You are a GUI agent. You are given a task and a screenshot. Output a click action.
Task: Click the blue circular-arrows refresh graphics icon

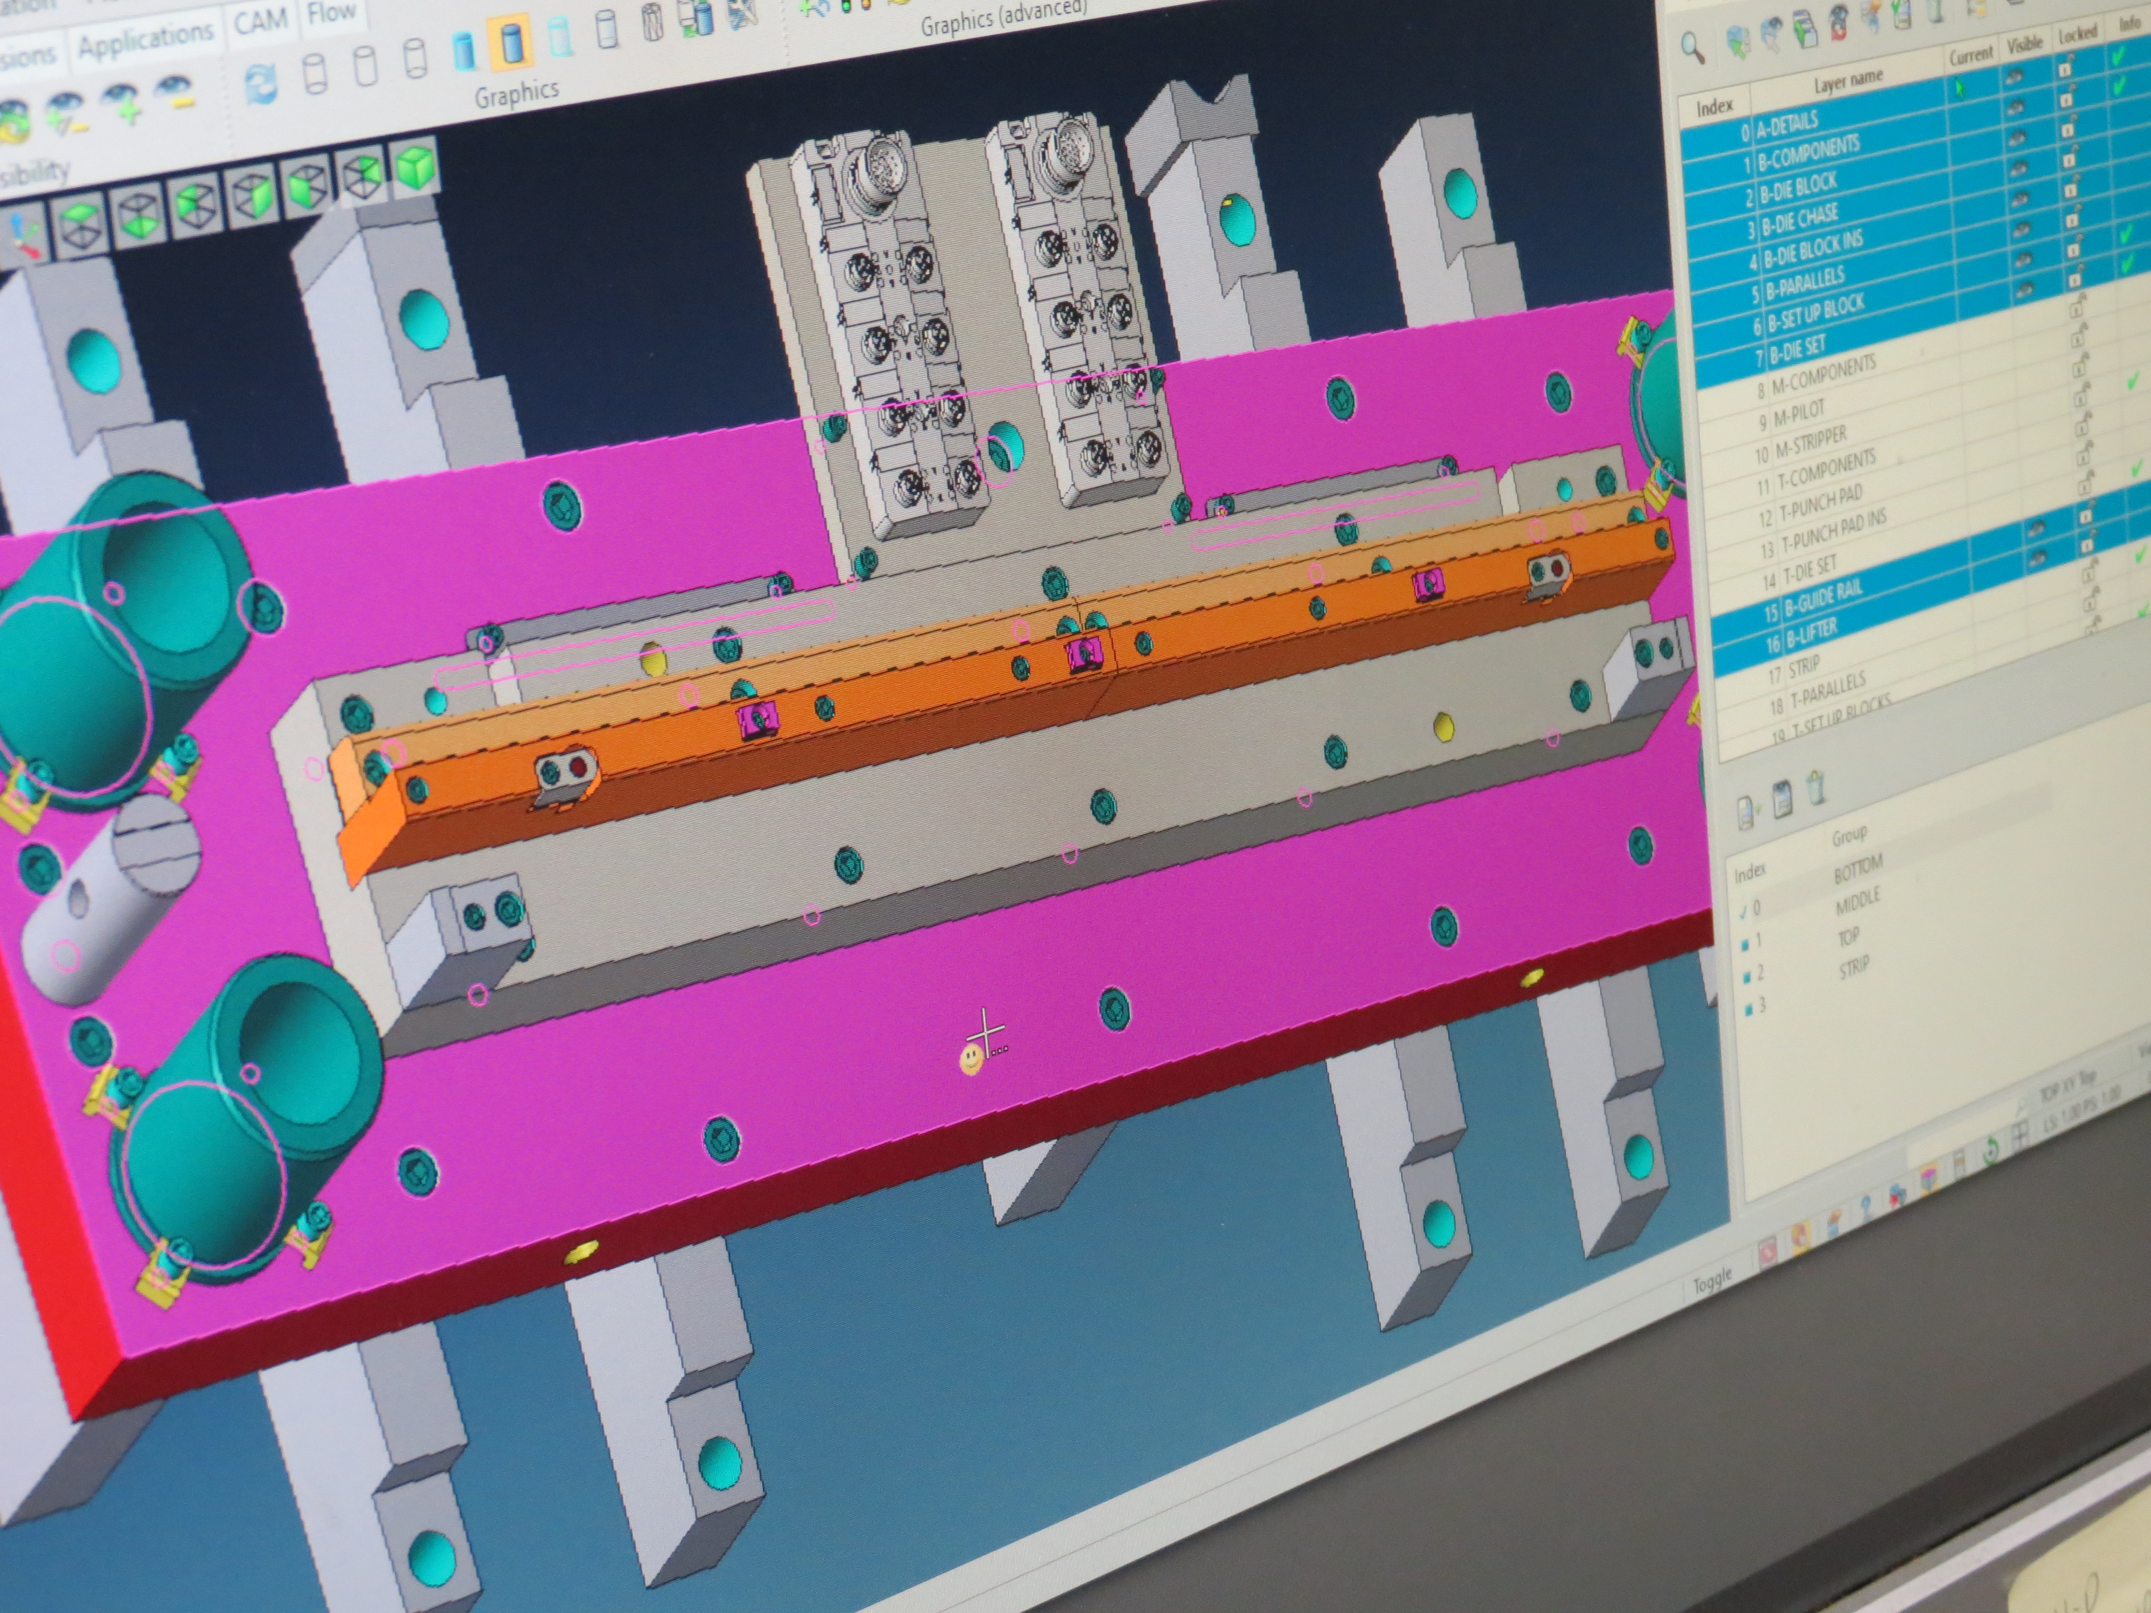click(x=261, y=84)
